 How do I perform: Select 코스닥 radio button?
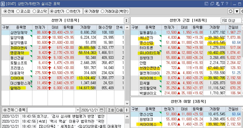pyautogui.click(x=34, y=11)
